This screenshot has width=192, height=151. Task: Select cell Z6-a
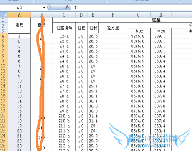click(x=64, y=76)
